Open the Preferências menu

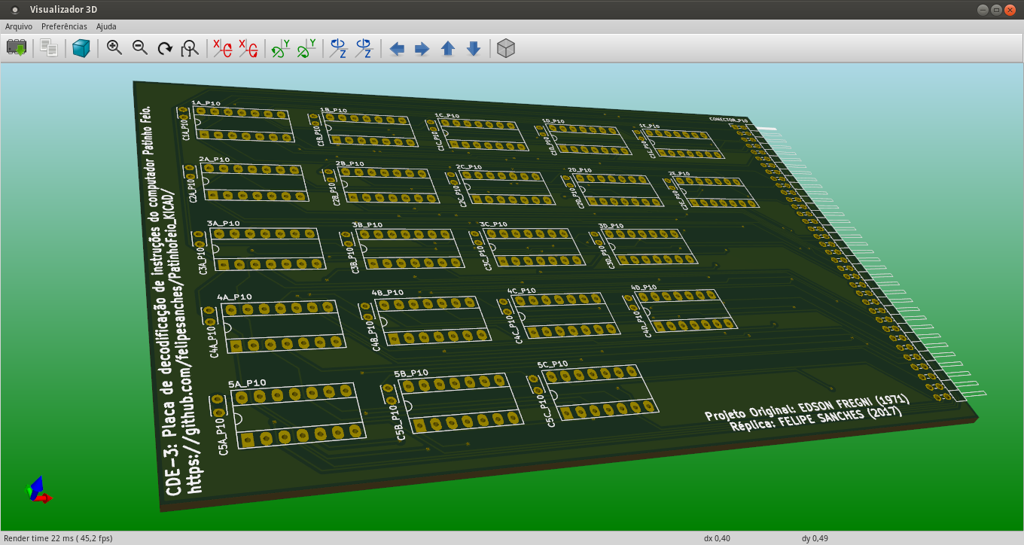(x=64, y=26)
